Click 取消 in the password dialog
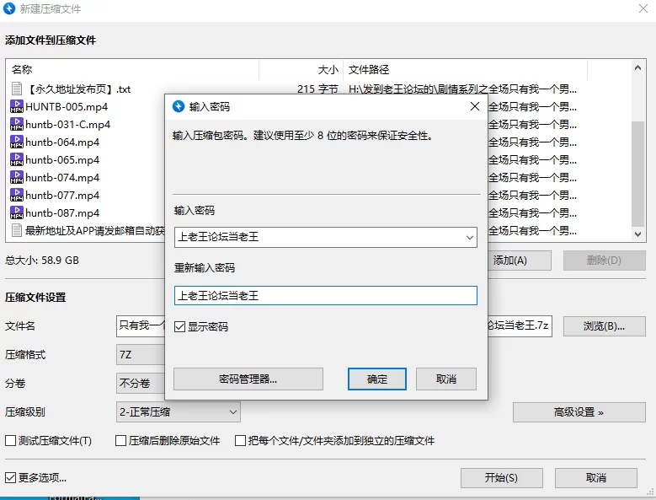Viewport: 656px width, 500px height. (x=446, y=379)
